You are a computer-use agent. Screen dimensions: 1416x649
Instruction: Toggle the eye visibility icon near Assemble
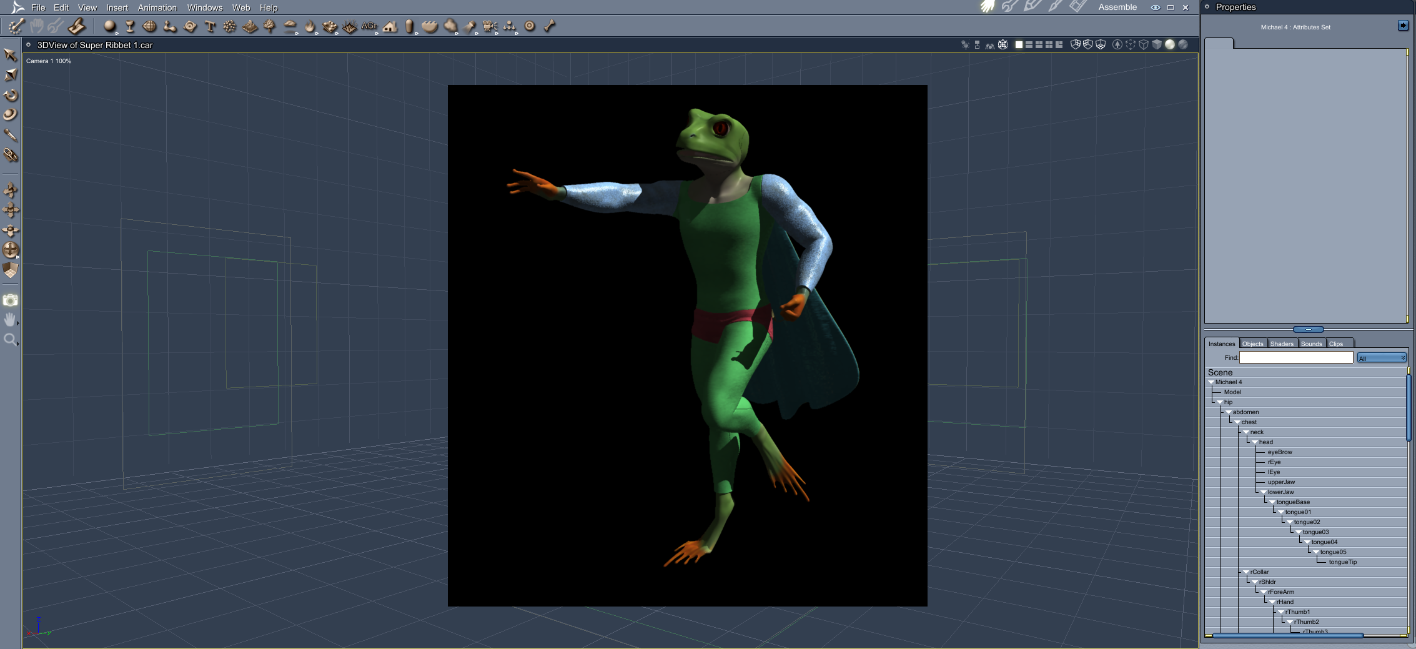click(1156, 7)
